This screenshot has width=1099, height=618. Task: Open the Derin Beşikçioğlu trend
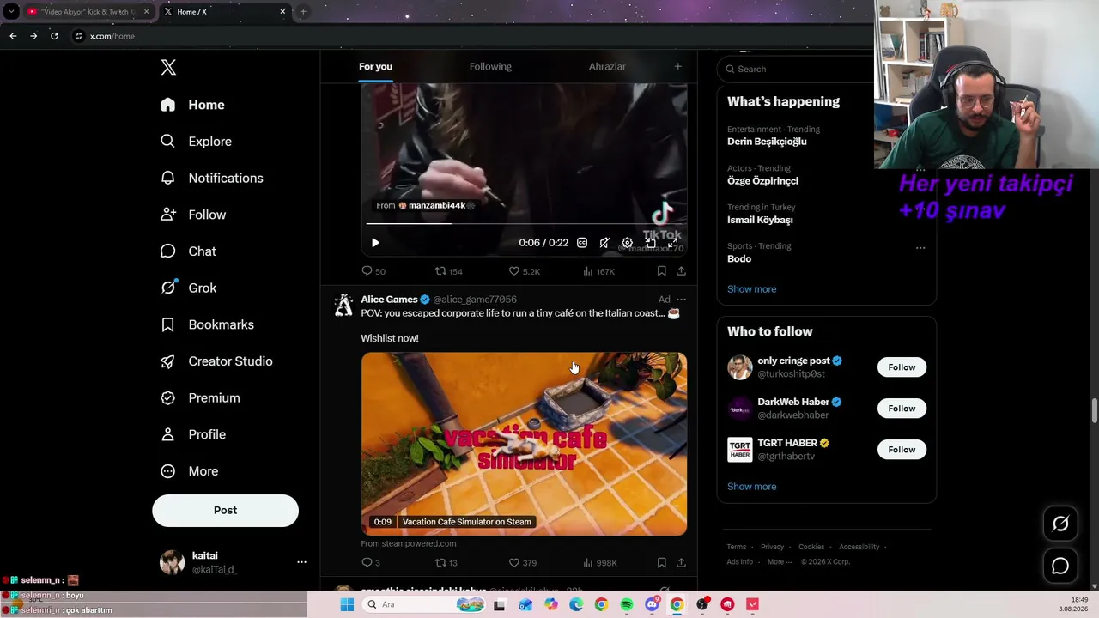pyautogui.click(x=767, y=142)
